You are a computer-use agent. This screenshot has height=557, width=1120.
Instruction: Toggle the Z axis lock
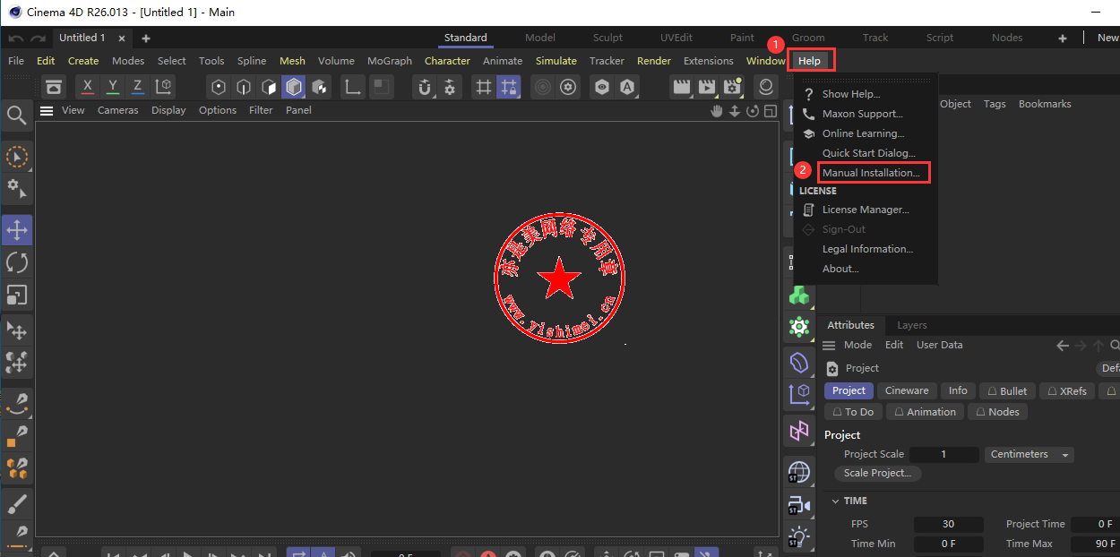point(137,86)
